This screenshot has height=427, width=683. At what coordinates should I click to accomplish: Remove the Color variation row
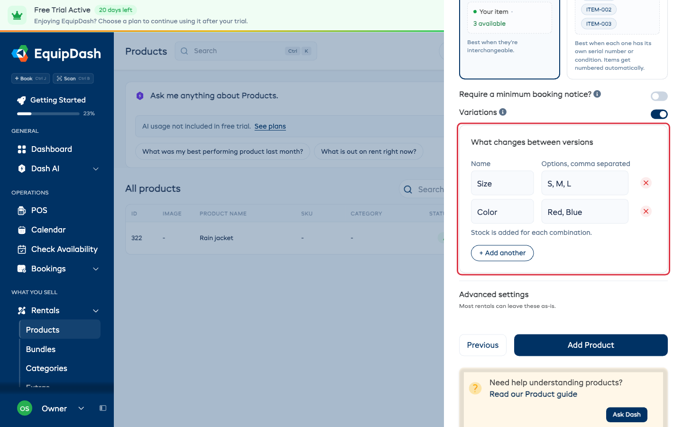(x=646, y=212)
